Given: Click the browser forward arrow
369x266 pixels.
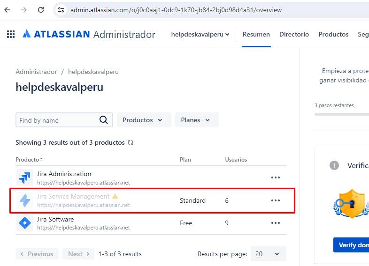Looking at the screenshot, I should (24, 10).
